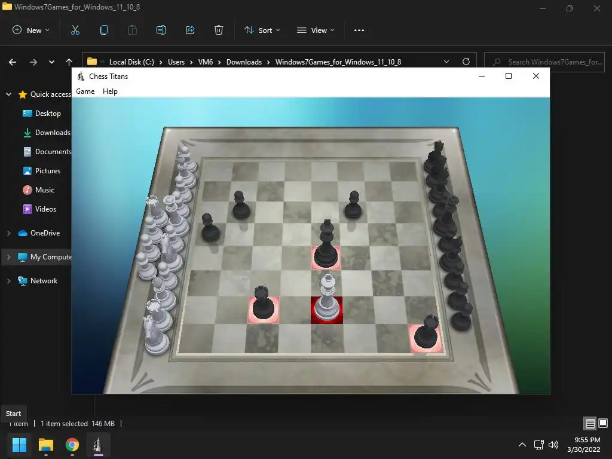Viewport: 612px width, 459px height.
Task: Open Documents in the navigation pane
Action: 47,151
